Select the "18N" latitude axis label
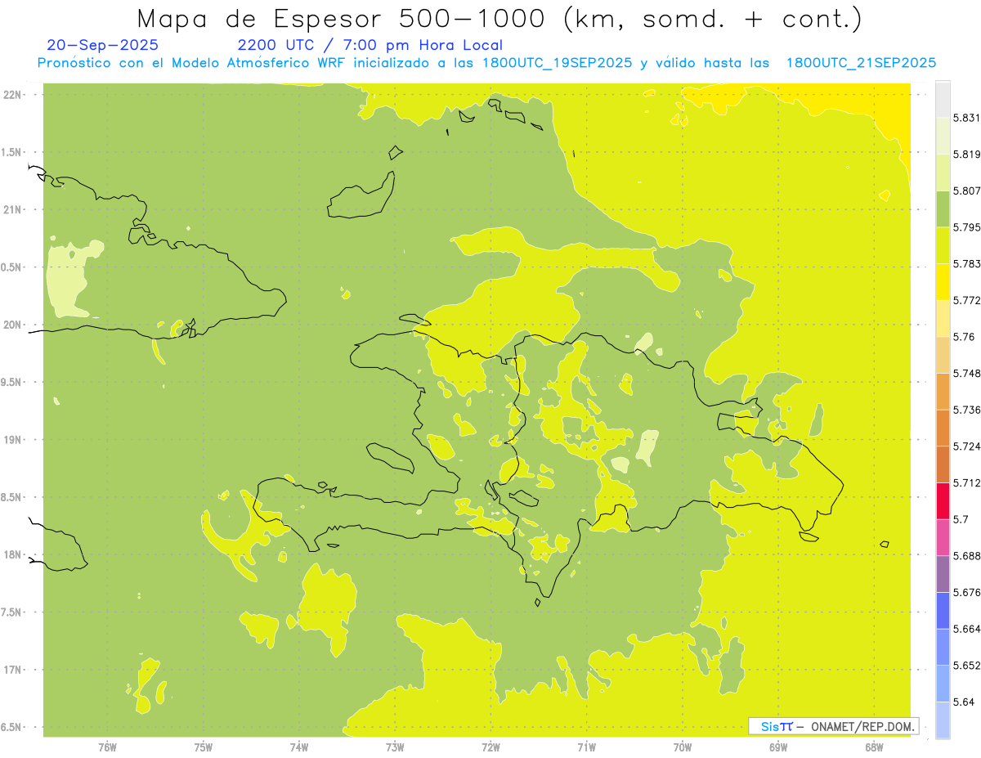981x758 pixels. 12,555
